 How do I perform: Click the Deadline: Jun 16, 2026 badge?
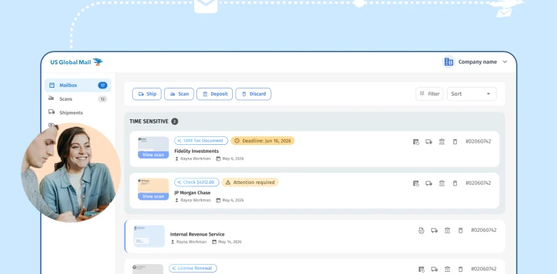point(263,141)
